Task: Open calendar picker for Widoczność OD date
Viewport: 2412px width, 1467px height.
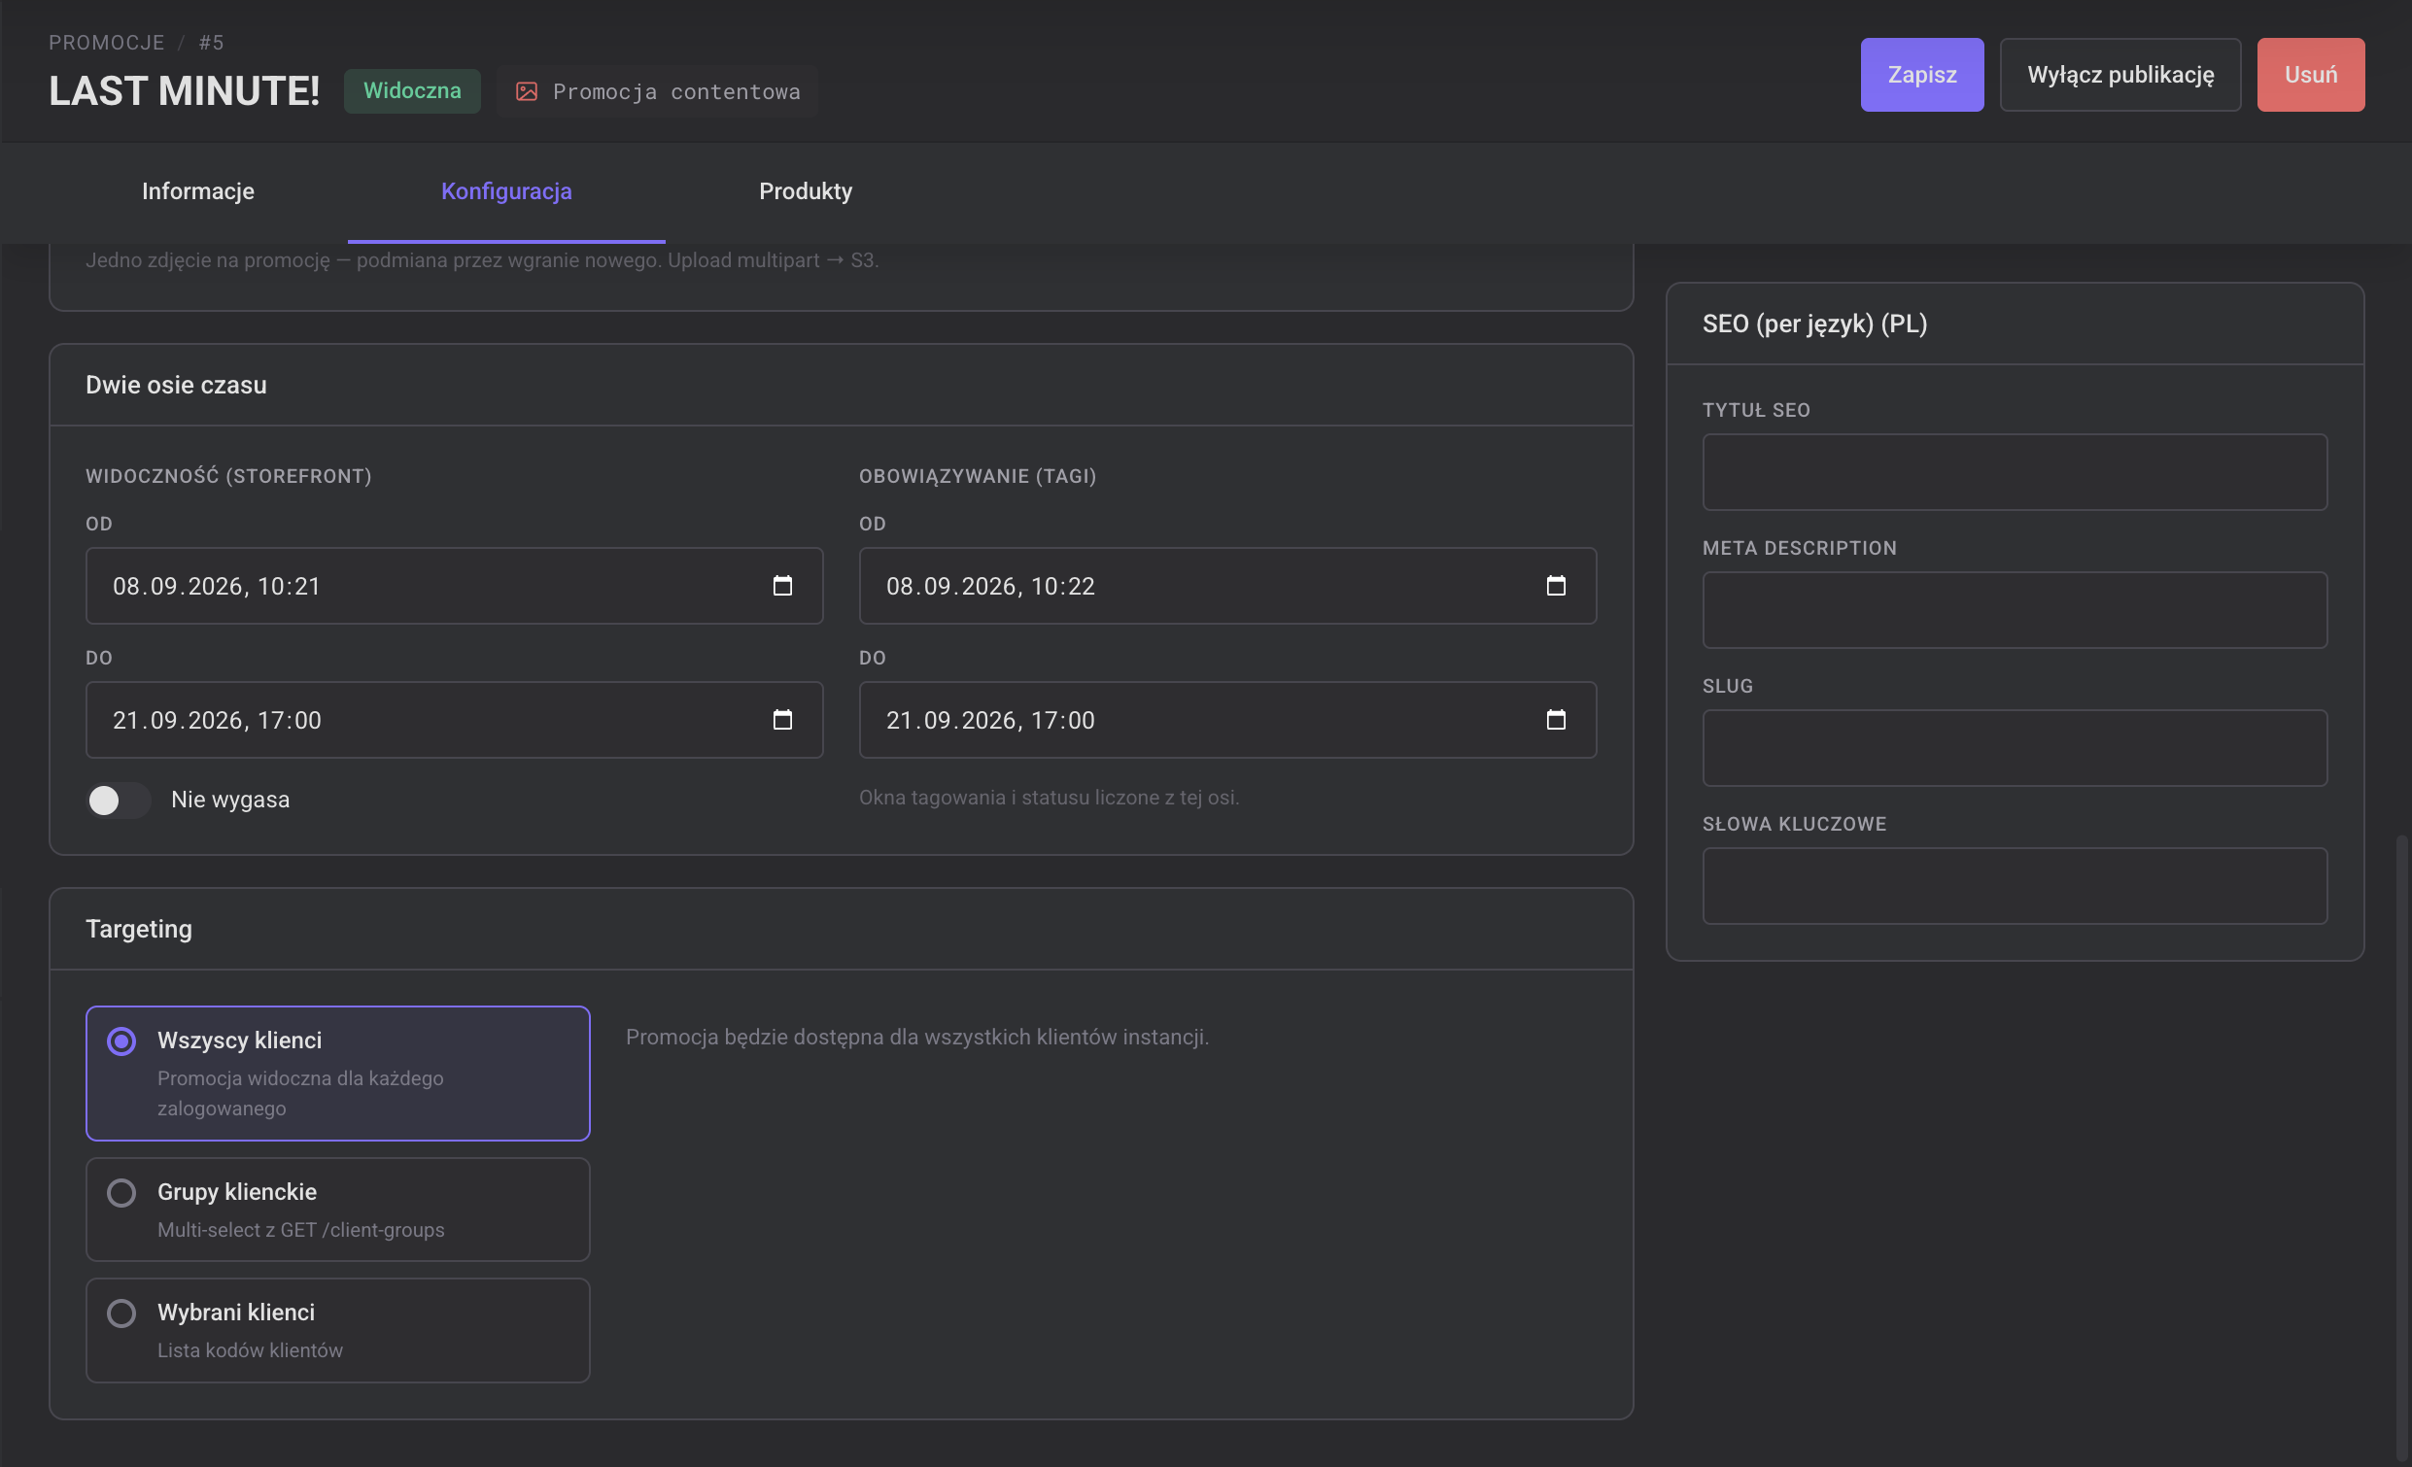Action: [782, 585]
